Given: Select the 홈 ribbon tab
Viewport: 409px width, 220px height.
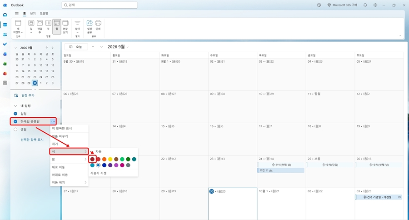Looking at the screenshot, I should pos(25,14).
